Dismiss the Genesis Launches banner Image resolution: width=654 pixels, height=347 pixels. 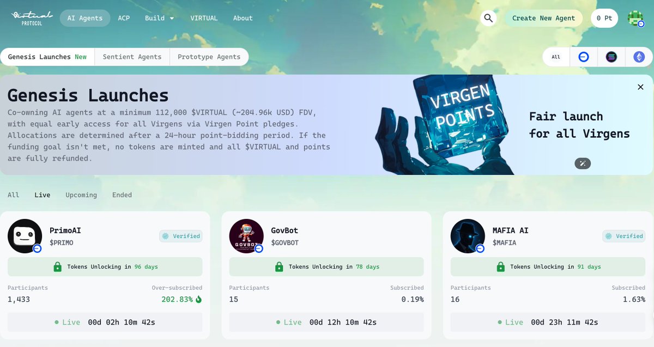point(640,87)
